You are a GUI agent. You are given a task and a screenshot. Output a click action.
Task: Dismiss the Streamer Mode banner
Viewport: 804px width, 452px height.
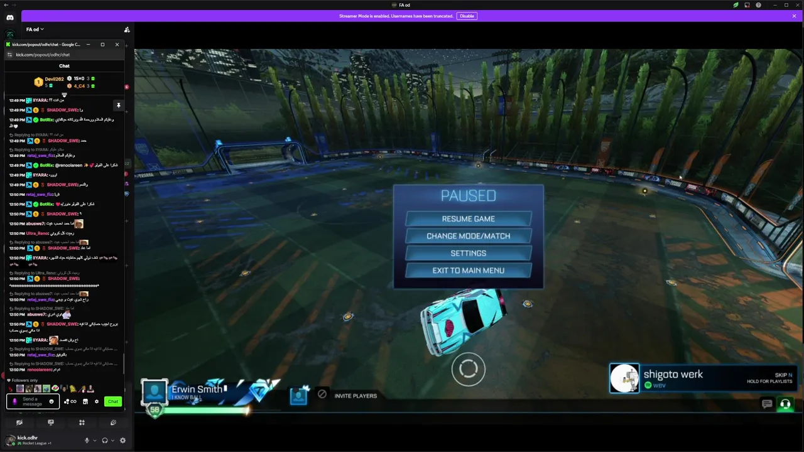coord(795,16)
